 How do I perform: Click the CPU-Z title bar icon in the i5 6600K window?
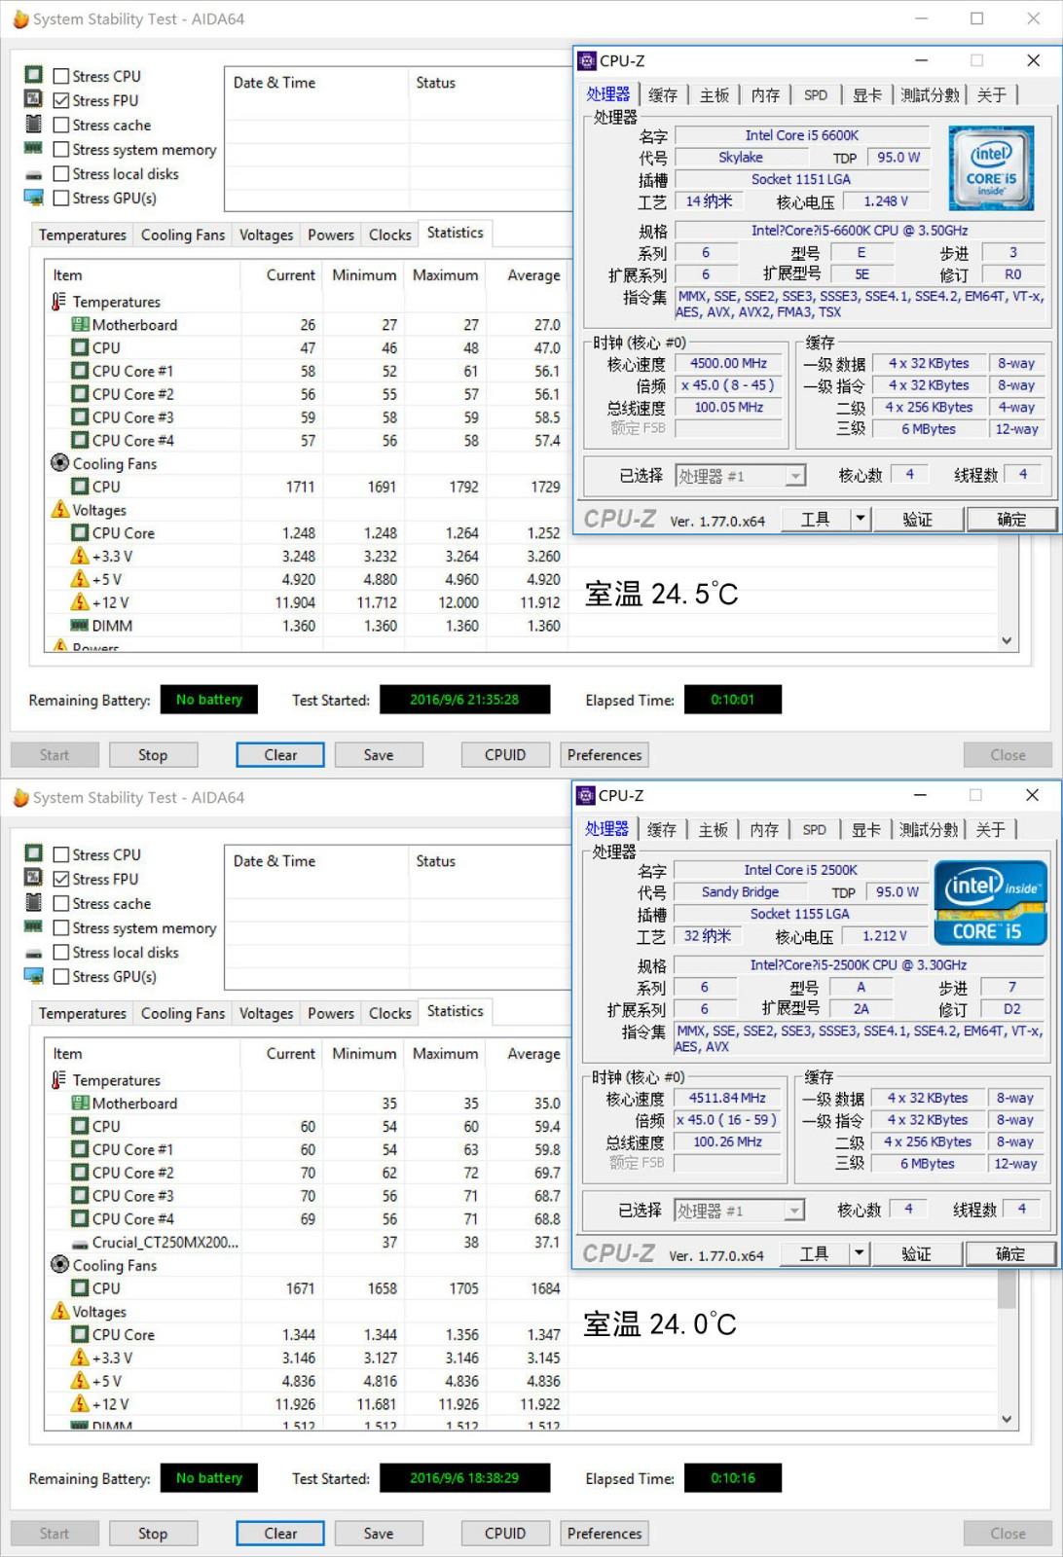click(x=587, y=60)
